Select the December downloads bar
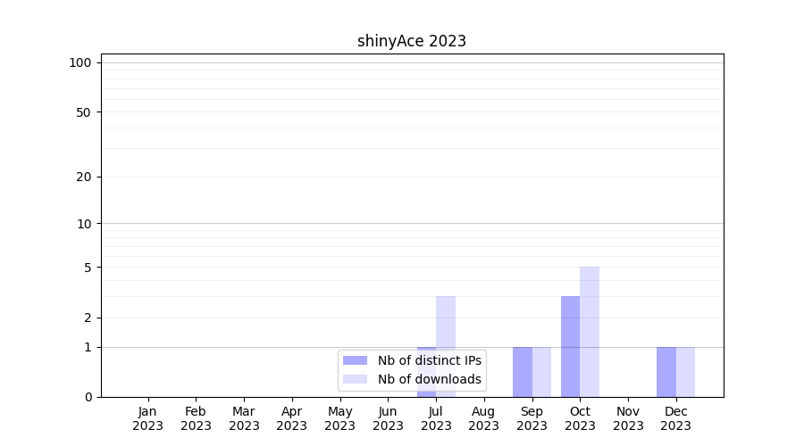The width and height of the screenshot is (804, 446). click(685, 371)
